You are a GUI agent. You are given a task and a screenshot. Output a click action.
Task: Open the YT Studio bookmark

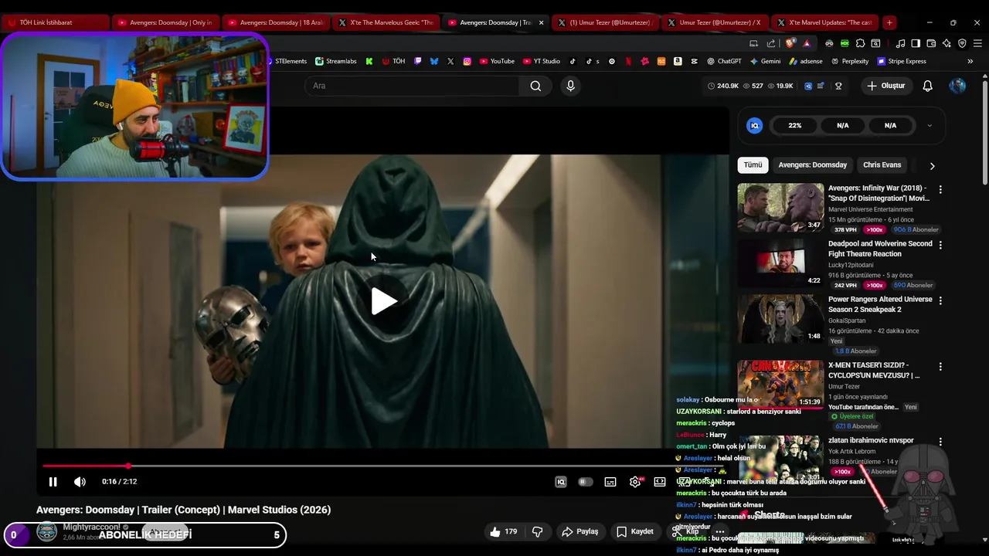[x=542, y=61]
